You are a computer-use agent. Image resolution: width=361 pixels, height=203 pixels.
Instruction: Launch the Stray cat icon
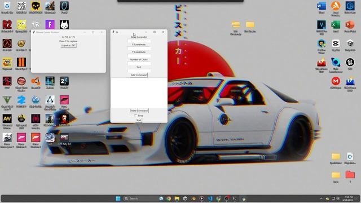[64, 25]
